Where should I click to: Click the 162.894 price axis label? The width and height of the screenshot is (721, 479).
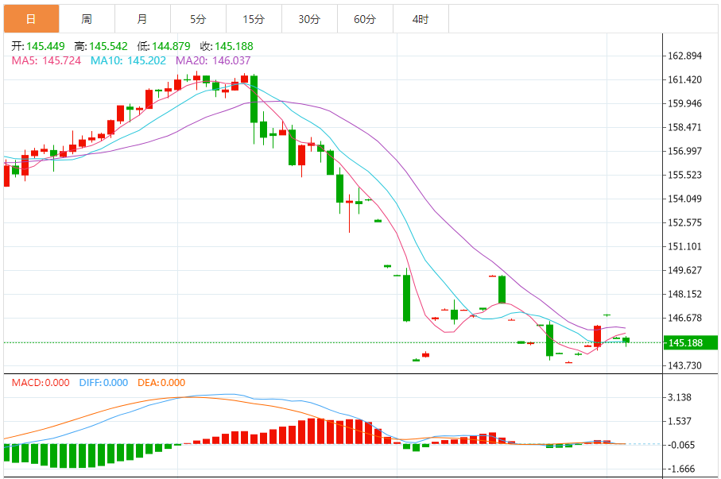(684, 56)
